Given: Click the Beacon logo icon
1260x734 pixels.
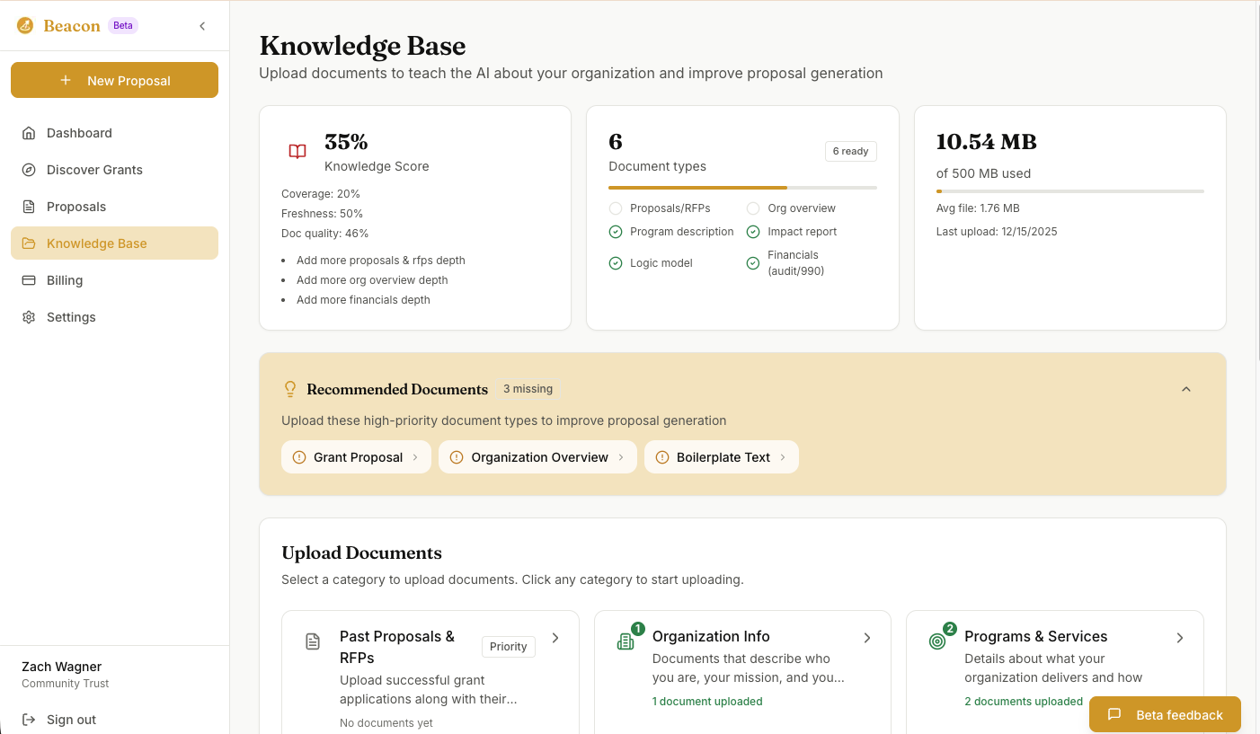Looking at the screenshot, I should [25, 26].
